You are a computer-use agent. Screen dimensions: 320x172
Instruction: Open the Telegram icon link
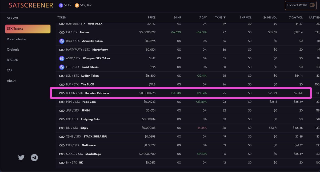(x=34, y=158)
